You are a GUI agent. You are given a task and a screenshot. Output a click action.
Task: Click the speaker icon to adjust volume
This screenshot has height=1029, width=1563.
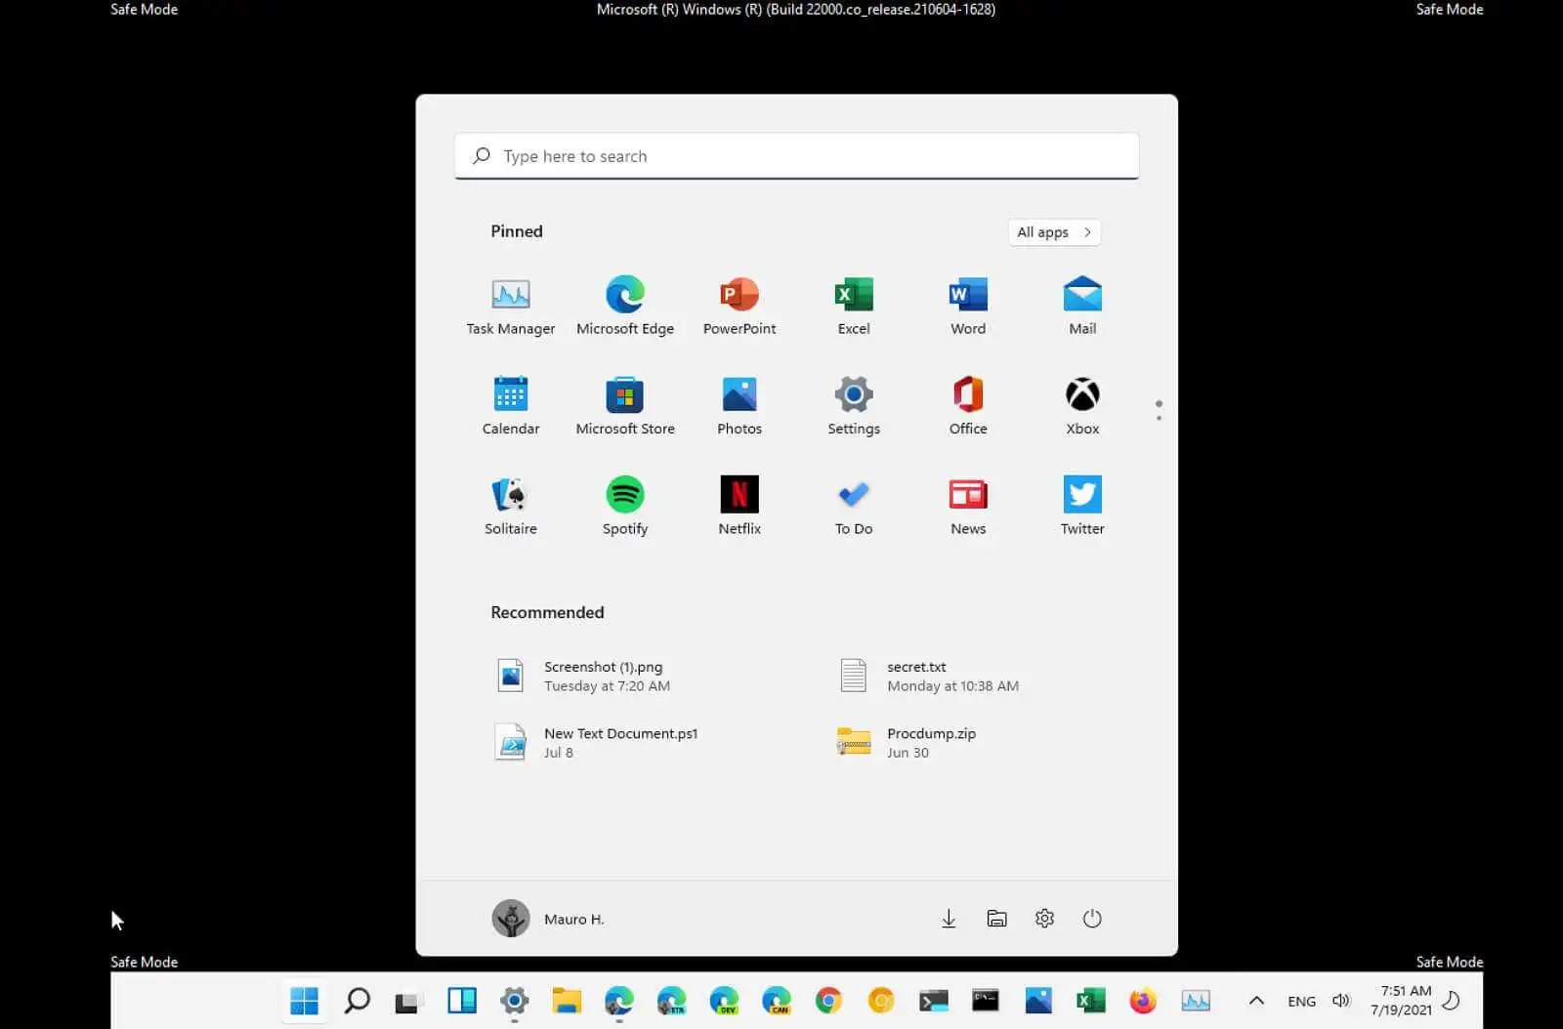point(1340,1001)
